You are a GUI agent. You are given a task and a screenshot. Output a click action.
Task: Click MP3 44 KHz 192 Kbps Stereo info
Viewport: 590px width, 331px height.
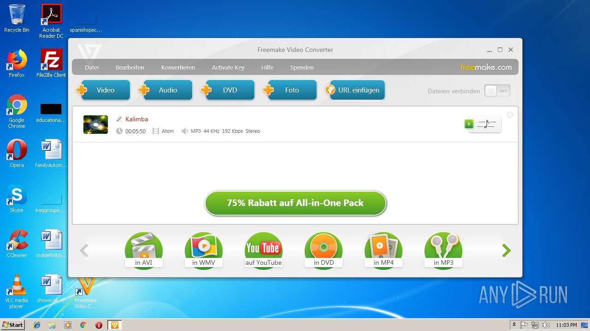coord(225,131)
